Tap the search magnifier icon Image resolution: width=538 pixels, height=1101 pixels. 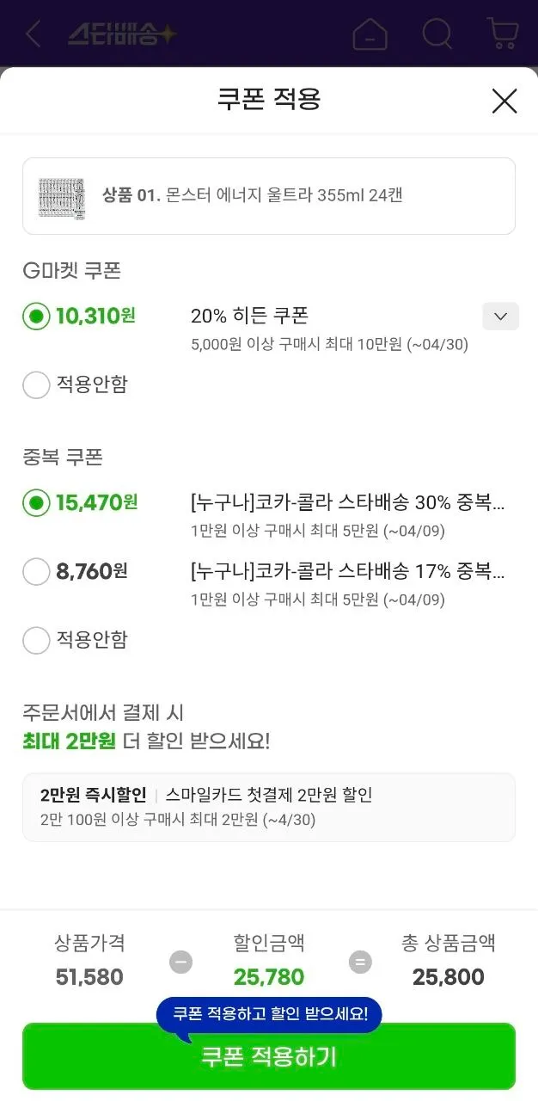pos(437,34)
